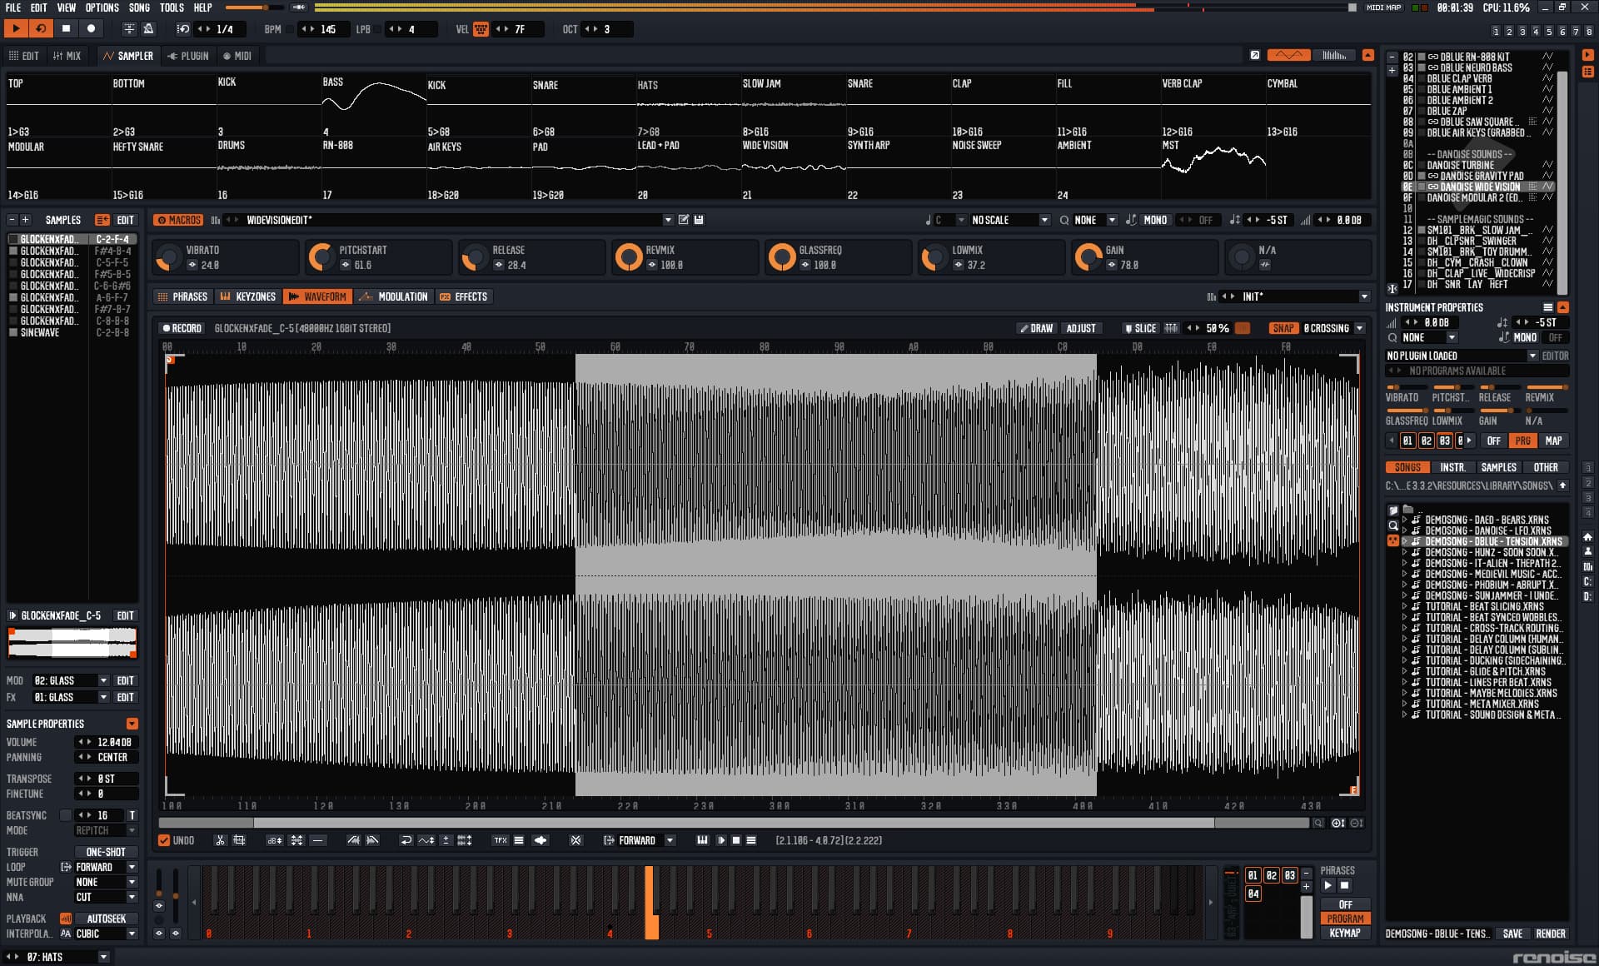Switch to the Plugin tab

[188, 56]
